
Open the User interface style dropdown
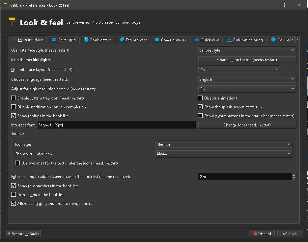click(247, 50)
